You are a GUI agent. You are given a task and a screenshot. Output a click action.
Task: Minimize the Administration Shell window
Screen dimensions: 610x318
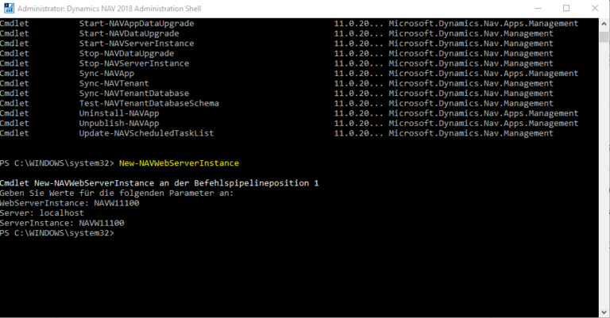click(x=539, y=8)
